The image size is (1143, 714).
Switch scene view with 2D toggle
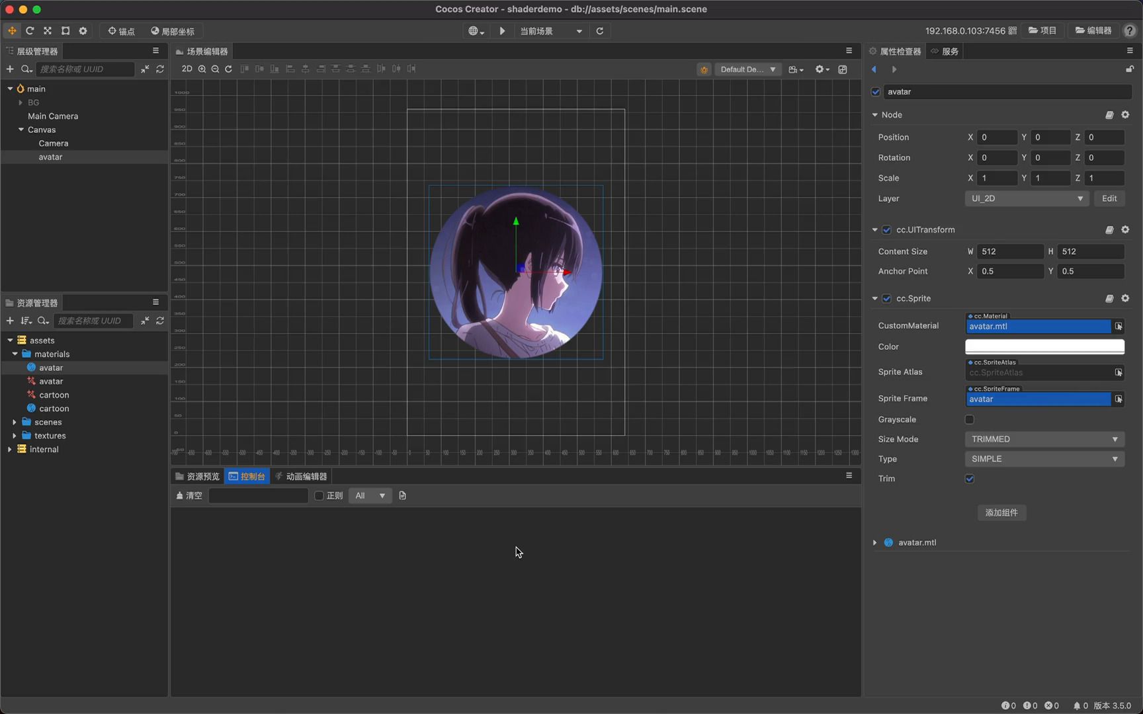[x=187, y=69]
